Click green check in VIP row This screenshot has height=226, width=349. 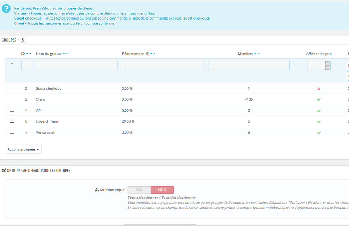coord(319,111)
